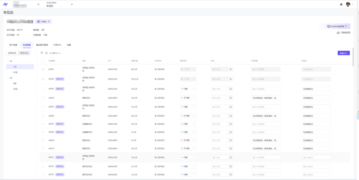Switch to the 客户画像 tab
359x180 pixels.
(x=13, y=45)
